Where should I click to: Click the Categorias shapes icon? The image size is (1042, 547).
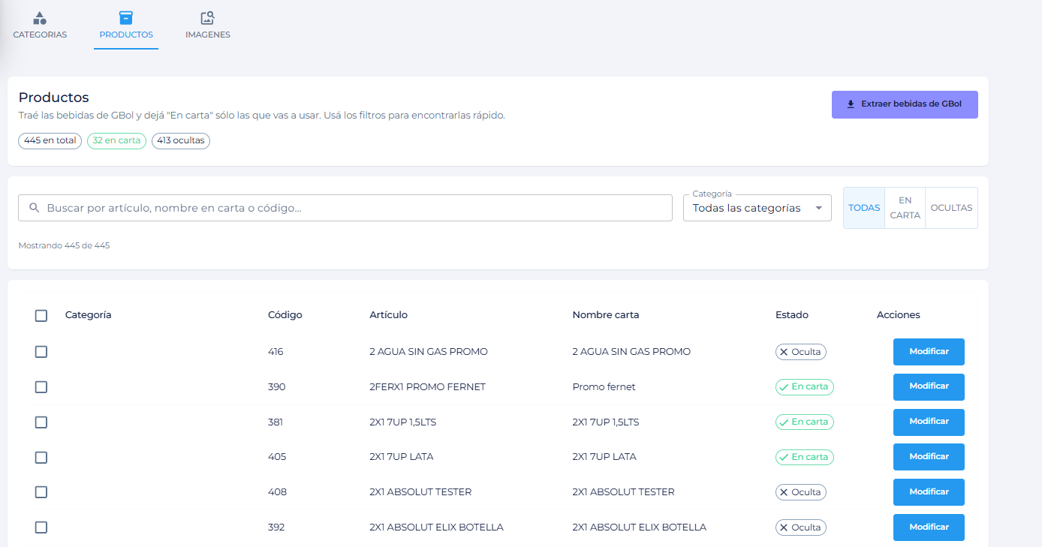click(x=40, y=18)
